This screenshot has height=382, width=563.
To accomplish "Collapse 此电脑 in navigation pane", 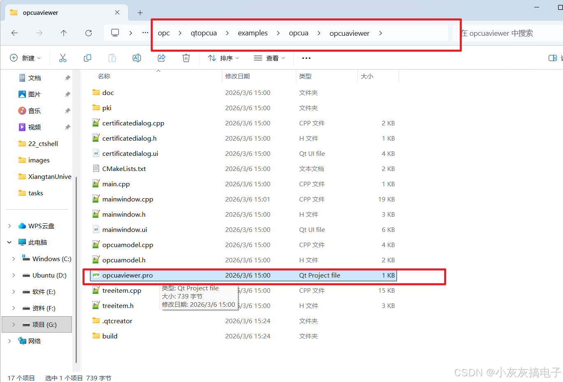I will pyautogui.click(x=9, y=242).
